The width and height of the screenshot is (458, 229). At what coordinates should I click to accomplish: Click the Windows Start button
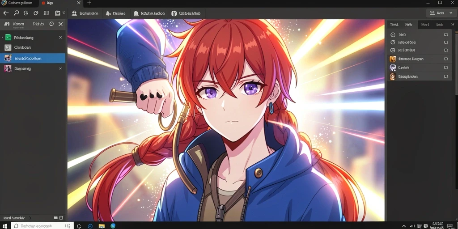point(5,226)
